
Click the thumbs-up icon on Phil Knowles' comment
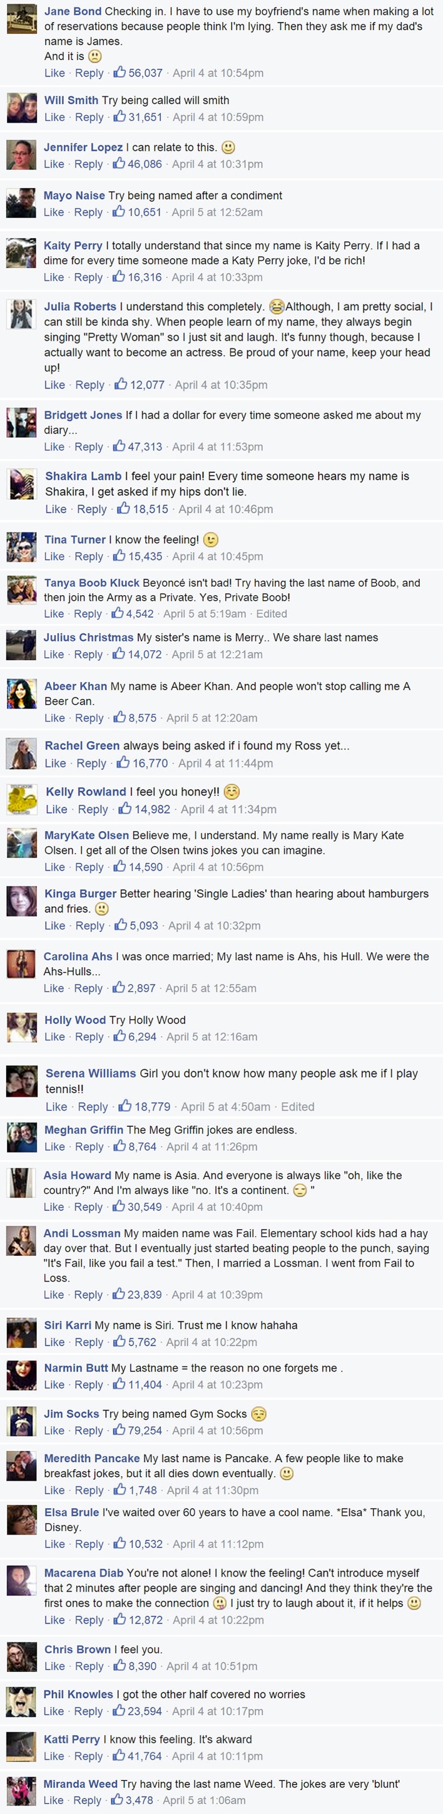click(x=119, y=1711)
